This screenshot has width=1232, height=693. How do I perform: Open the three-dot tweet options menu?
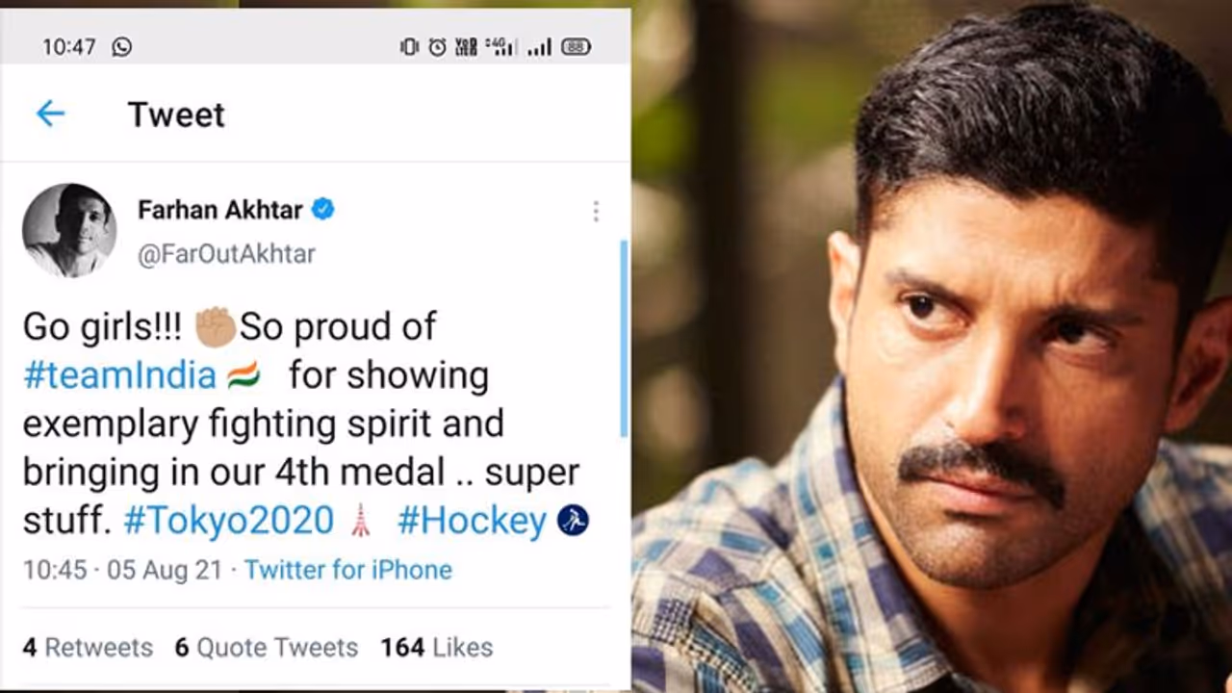click(x=596, y=211)
